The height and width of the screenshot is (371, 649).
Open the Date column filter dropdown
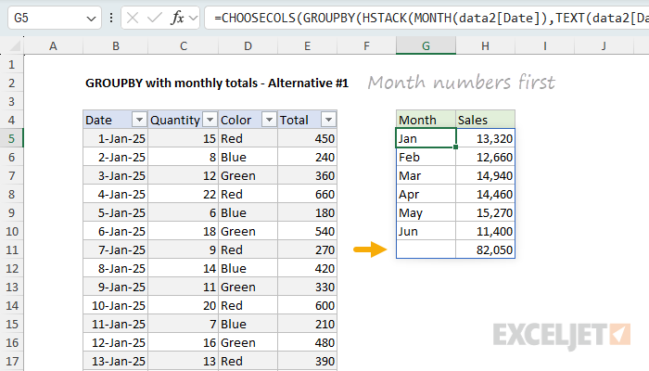pos(139,120)
